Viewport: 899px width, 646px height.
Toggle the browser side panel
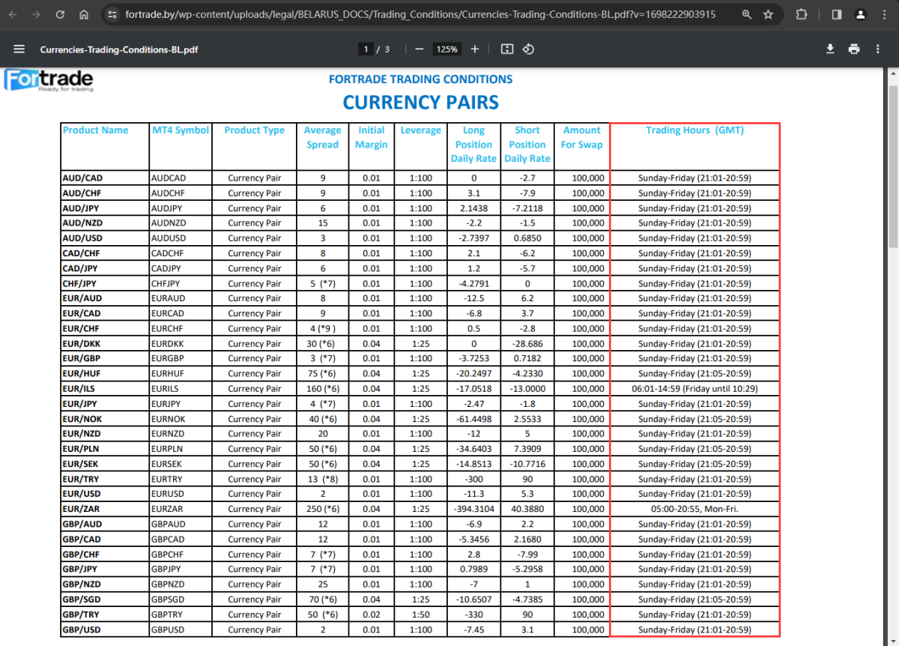click(x=837, y=14)
